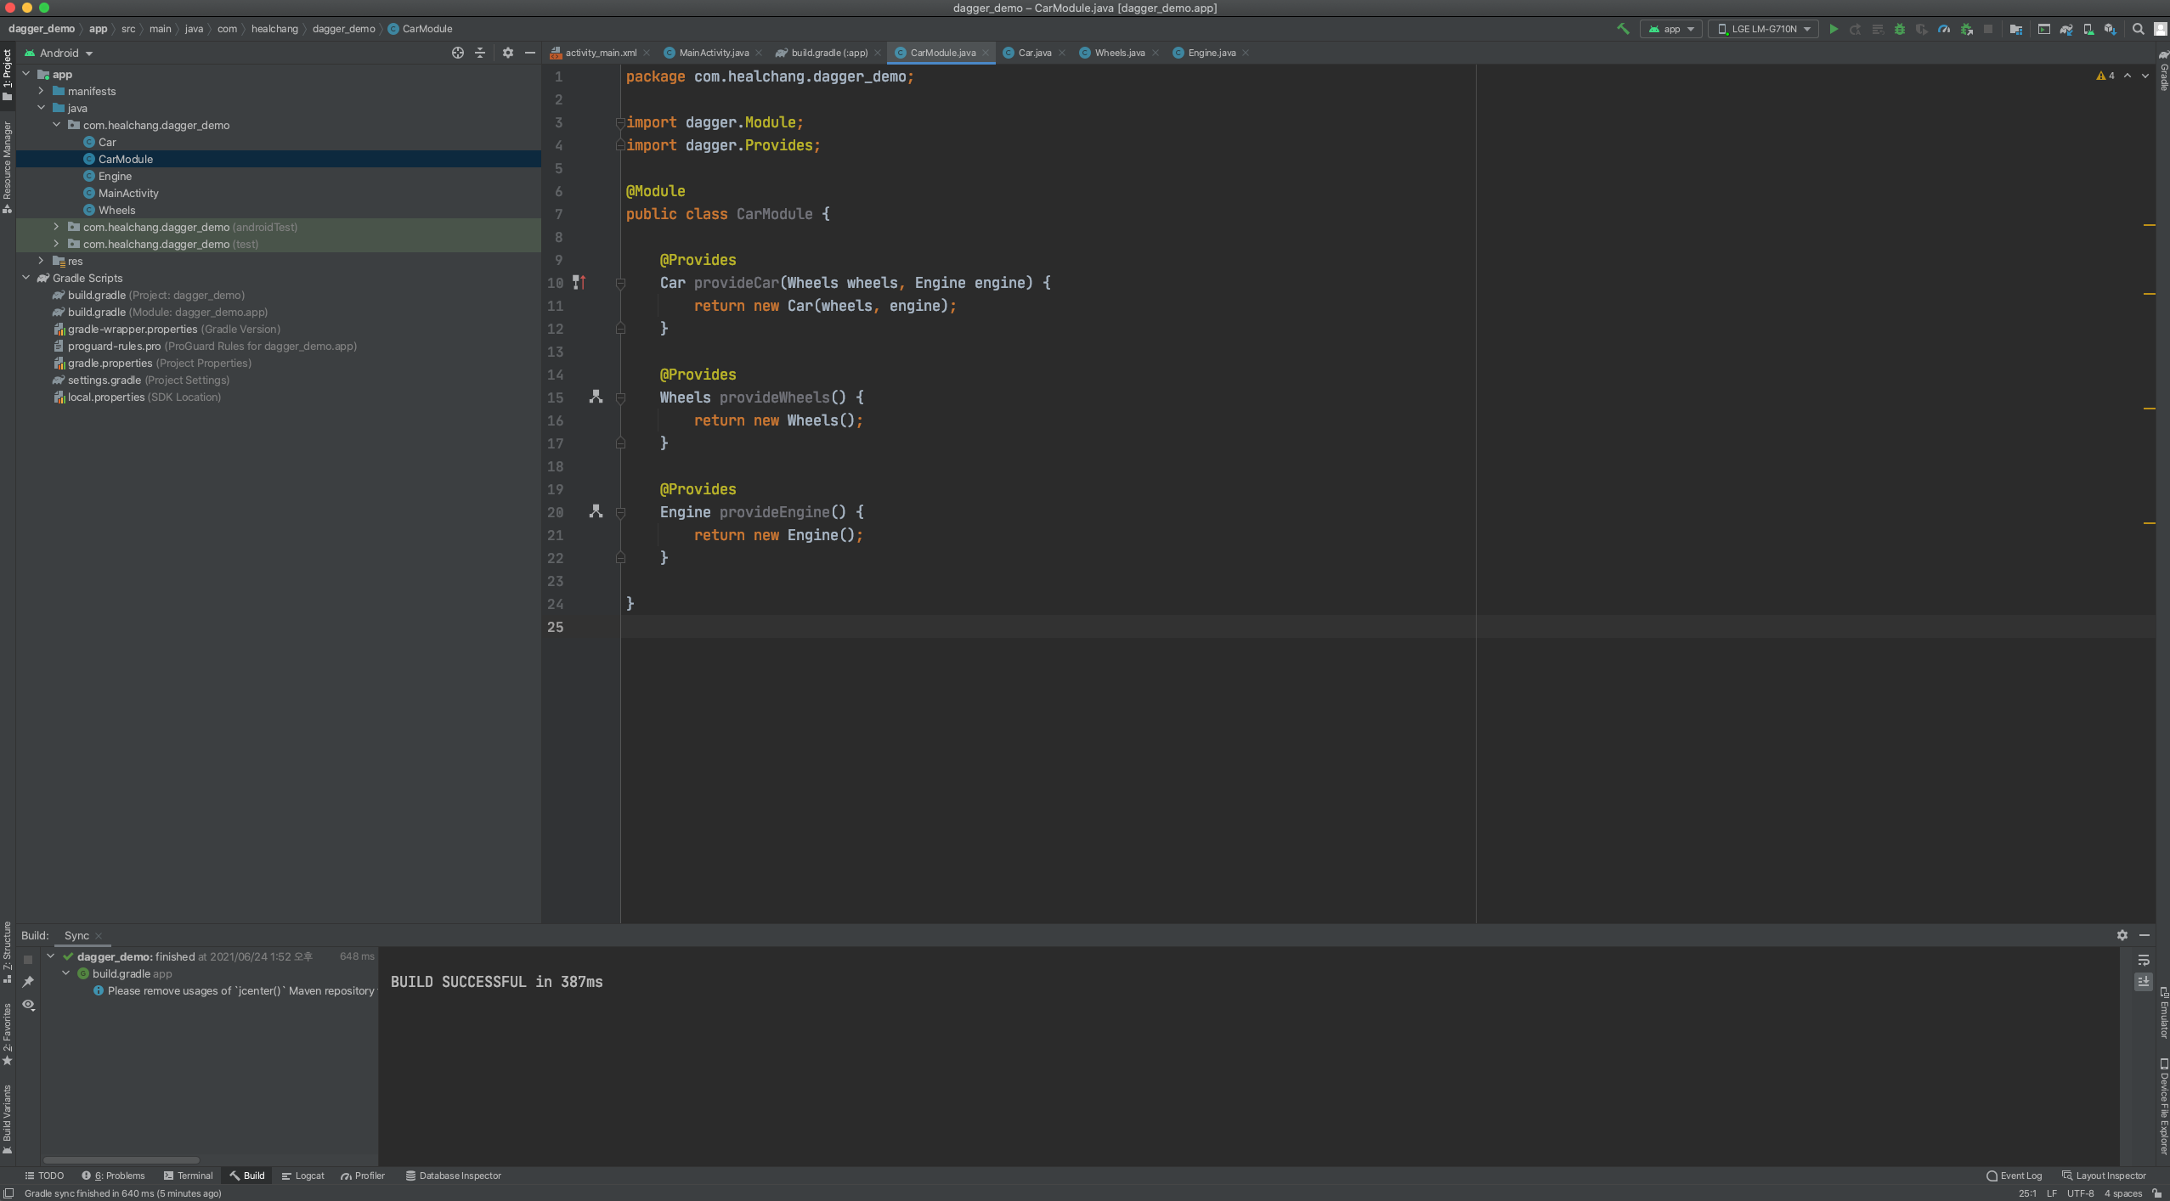The height and width of the screenshot is (1201, 2170).
Task: Click the Search Everywhere magnifier icon
Action: [2139, 29]
